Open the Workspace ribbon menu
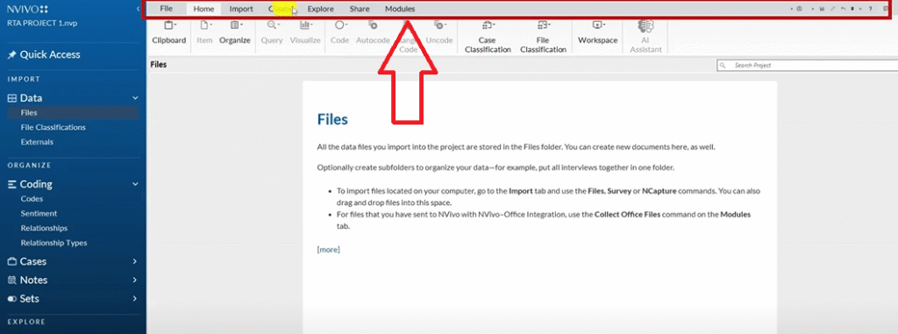 pos(597,32)
